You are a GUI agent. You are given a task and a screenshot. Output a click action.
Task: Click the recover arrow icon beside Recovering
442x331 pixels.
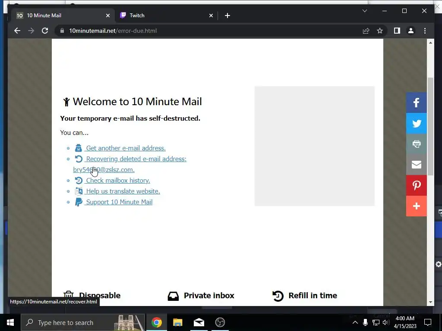(x=79, y=159)
